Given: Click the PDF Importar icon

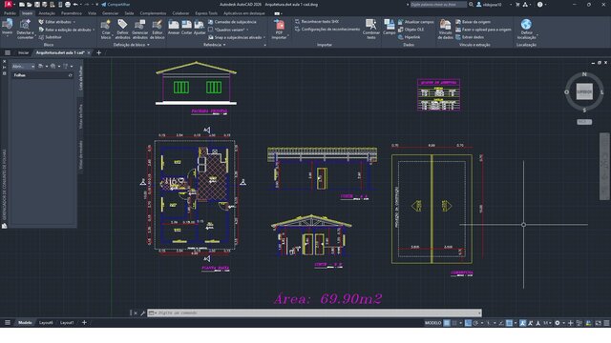Looking at the screenshot, I should pyautogui.click(x=280, y=25).
